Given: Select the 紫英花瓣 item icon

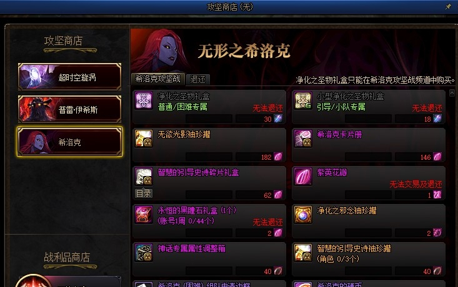Looking at the screenshot, I should pyautogui.click(x=303, y=177).
